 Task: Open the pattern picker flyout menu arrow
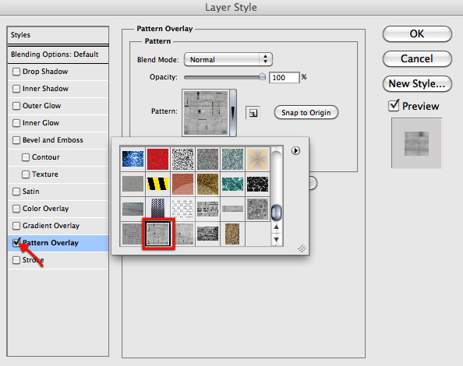(295, 151)
